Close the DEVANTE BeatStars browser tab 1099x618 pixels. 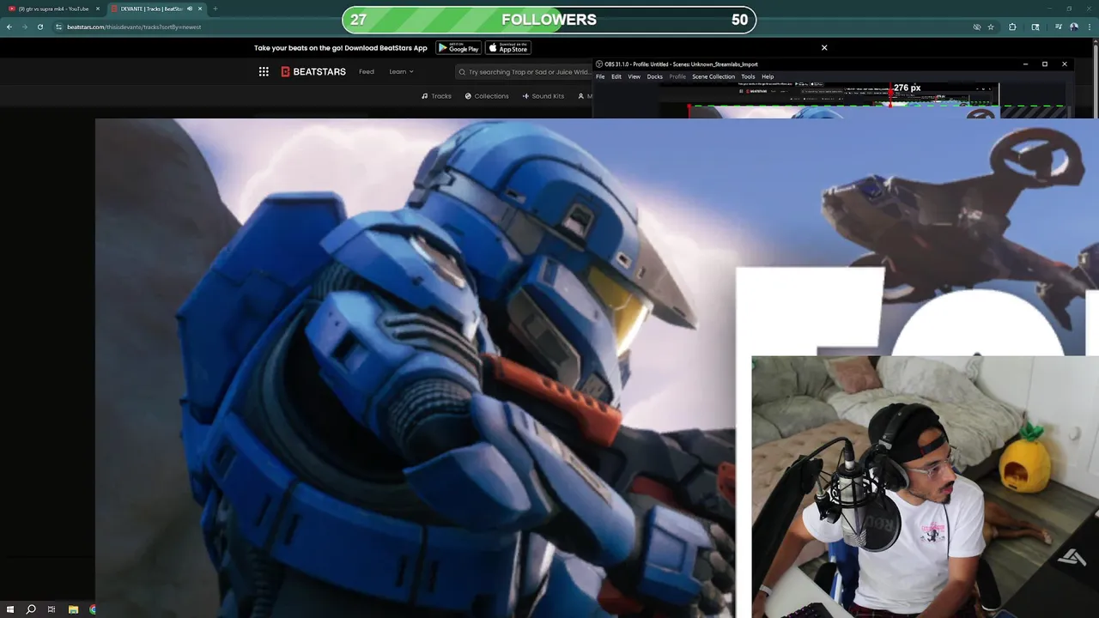point(200,9)
